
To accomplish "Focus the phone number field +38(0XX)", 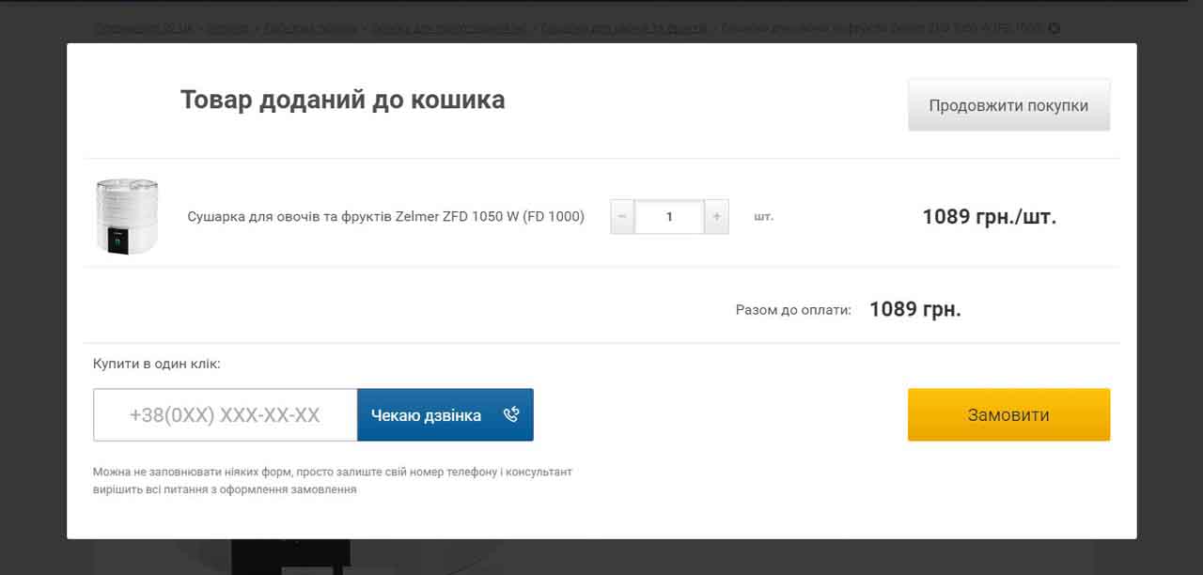I will [x=226, y=415].
